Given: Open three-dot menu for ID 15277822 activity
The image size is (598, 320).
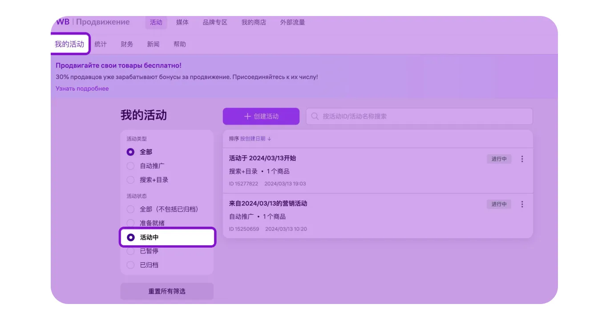Looking at the screenshot, I should point(522,159).
